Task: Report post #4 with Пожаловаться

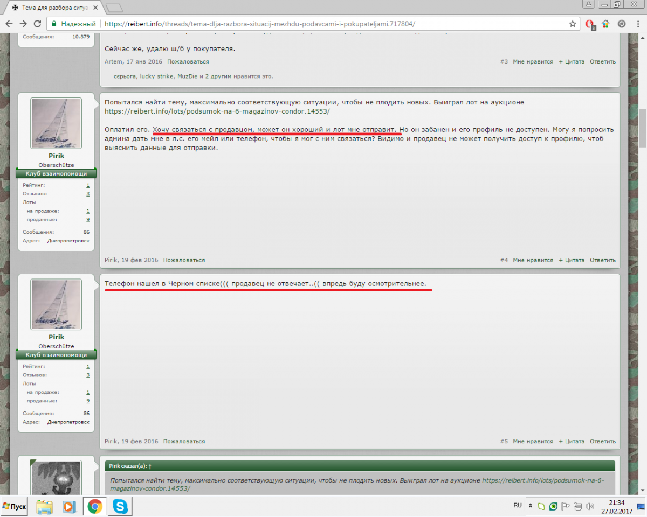Action: point(184,260)
